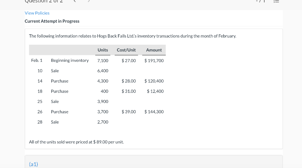
Task: Go to the previous question arrow
Action: click(75, 1)
